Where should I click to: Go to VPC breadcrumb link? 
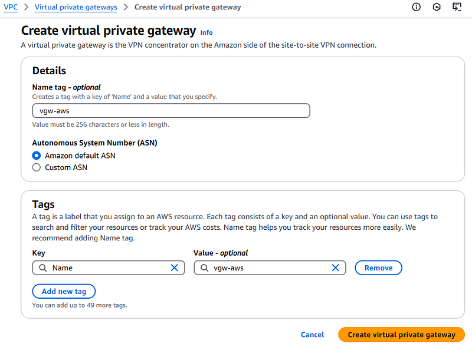[x=11, y=7]
